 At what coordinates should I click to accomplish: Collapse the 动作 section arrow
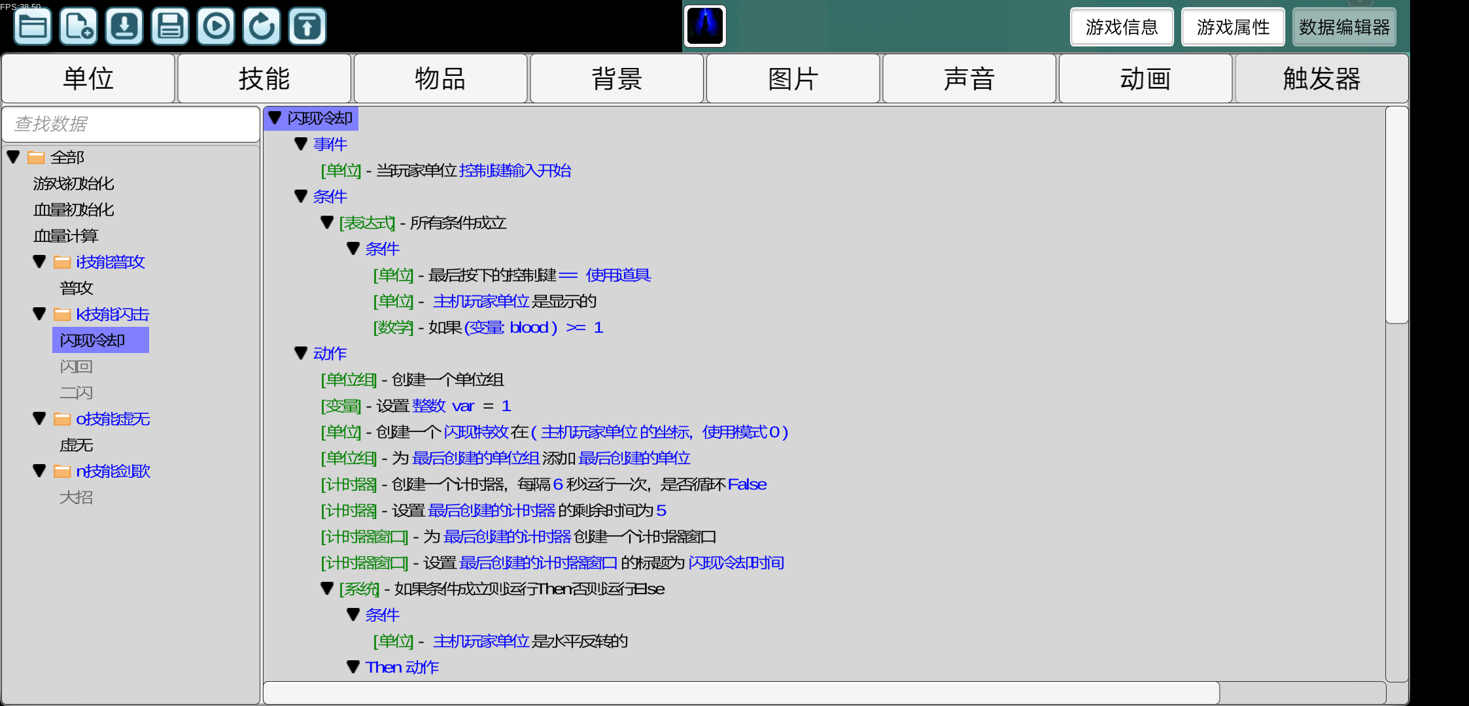(x=301, y=353)
